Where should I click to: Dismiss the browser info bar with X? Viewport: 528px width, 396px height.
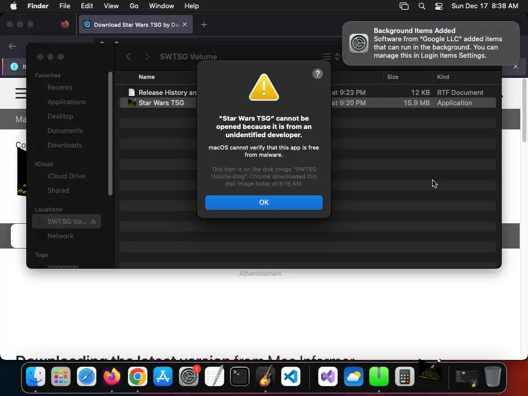click(516, 67)
